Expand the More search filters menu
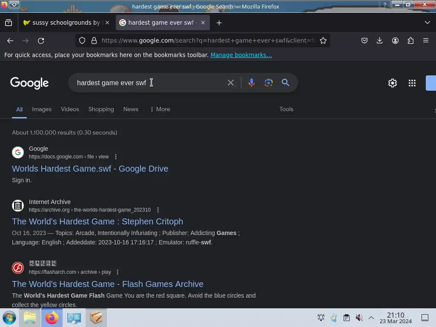436x327 pixels. 160,109
